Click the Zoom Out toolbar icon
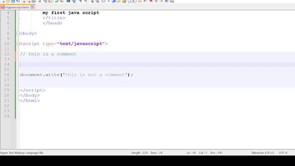The image size is (295, 166). (86, 1)
